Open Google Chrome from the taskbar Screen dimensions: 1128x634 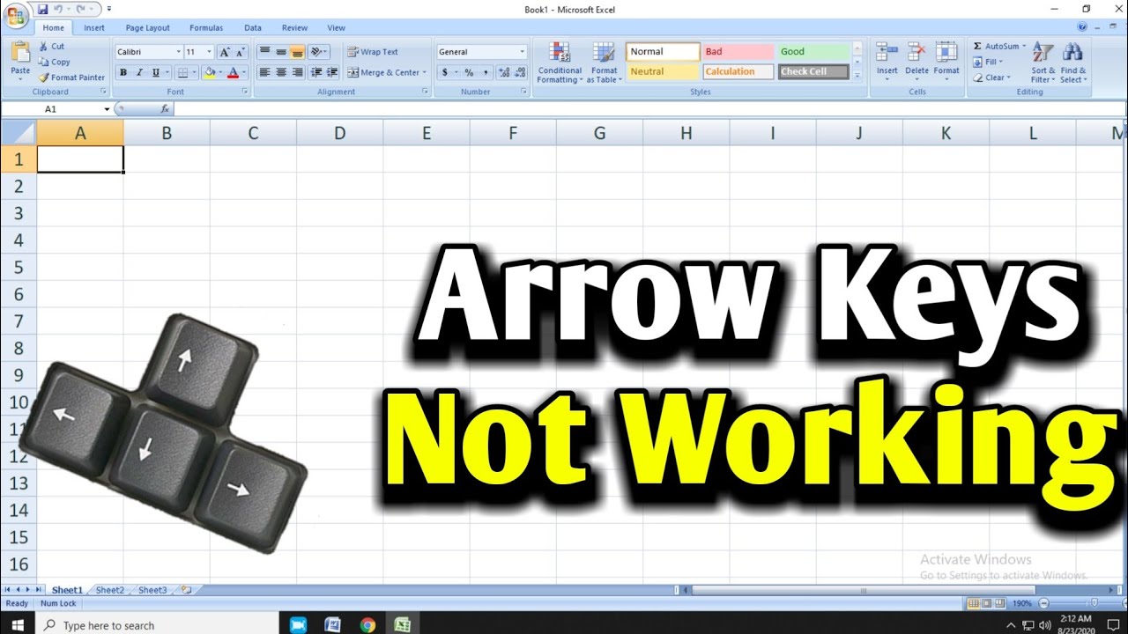point(367,624)
